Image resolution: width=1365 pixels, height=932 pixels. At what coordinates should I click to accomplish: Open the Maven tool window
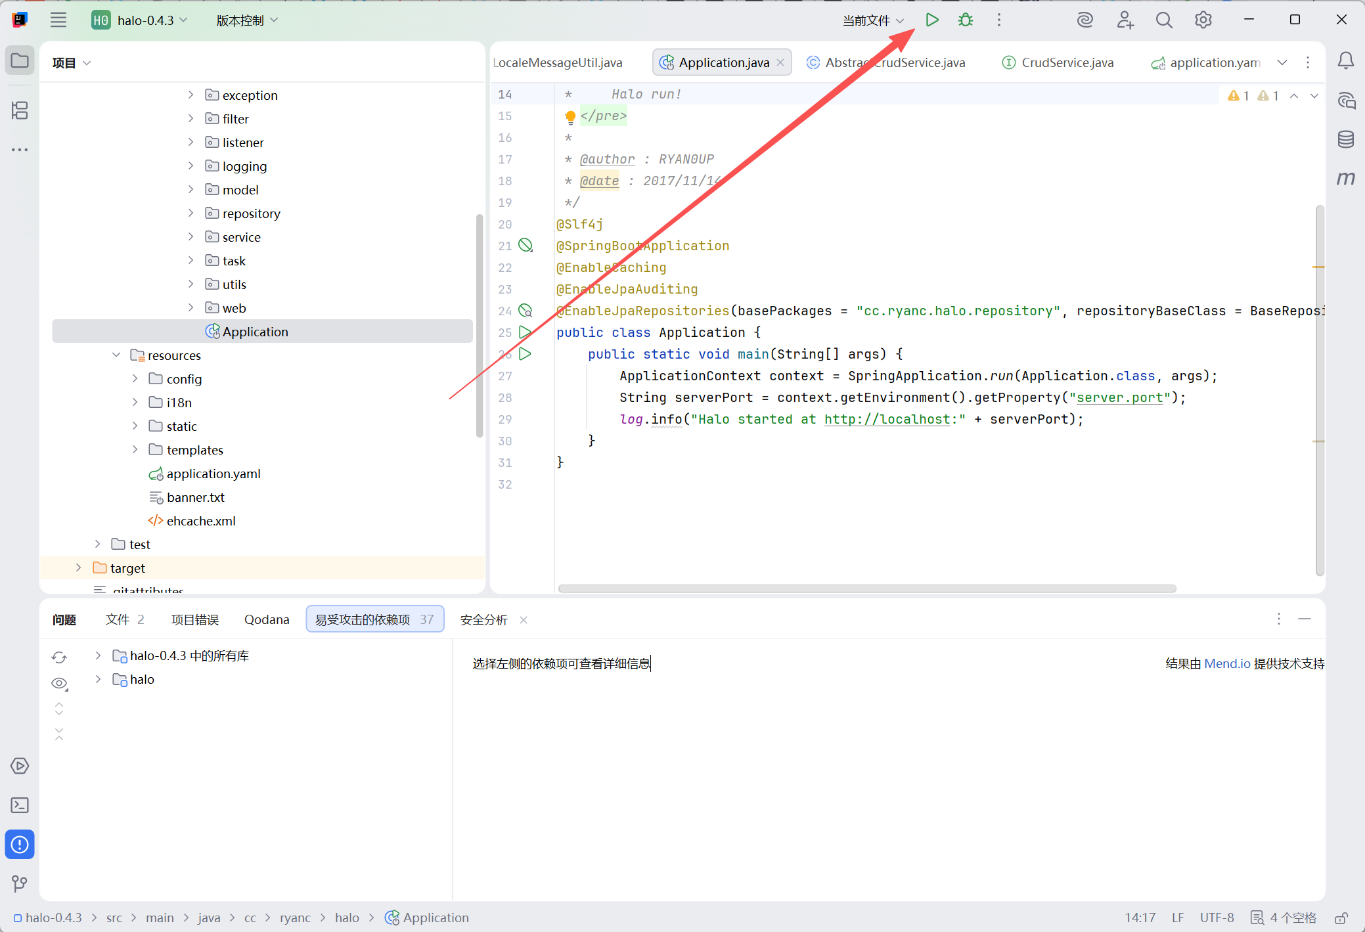pos(1345,178)
